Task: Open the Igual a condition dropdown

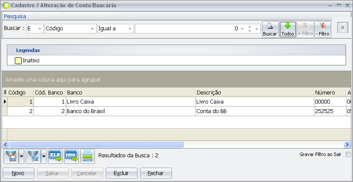Action: click(130, 29)
